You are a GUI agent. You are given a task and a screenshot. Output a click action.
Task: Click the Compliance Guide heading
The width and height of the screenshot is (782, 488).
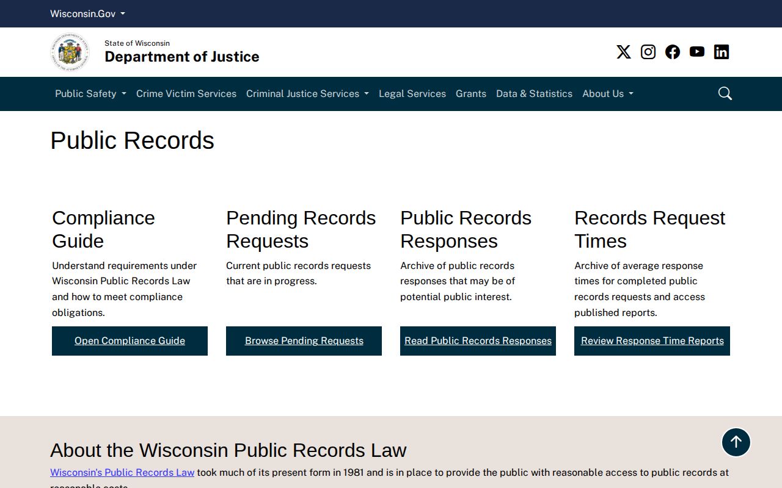pos(103,229)
